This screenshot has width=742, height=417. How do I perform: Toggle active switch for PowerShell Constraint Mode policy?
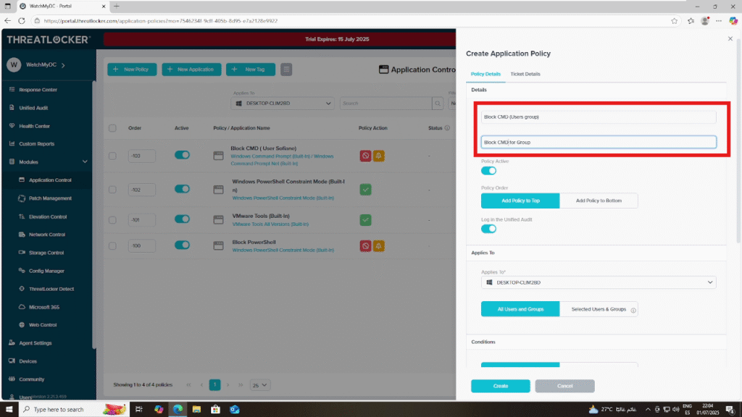[x=182, y=189]
